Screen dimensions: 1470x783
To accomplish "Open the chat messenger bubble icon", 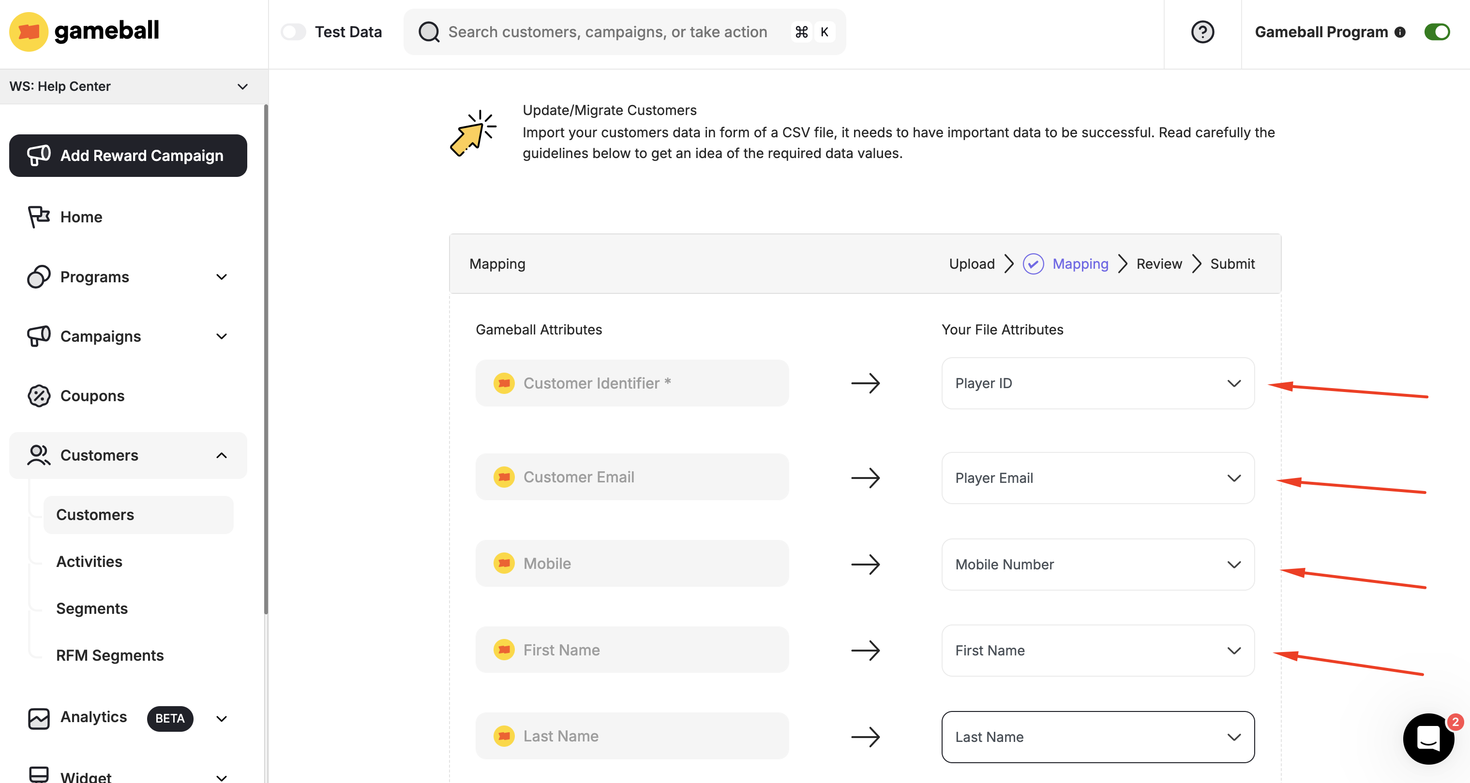I will coord(1428,739).
